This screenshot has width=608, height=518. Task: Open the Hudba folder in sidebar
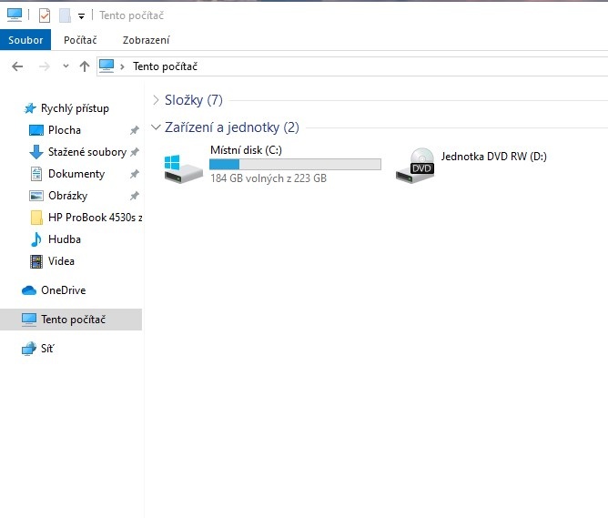click(64, 239)
